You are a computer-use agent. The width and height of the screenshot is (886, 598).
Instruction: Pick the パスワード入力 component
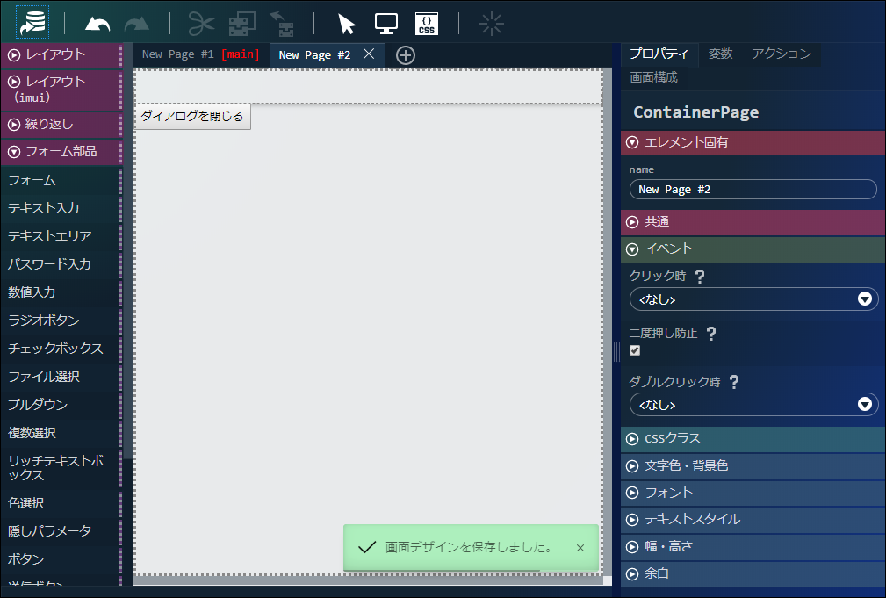pyautogui.click(x=61, y=264)
